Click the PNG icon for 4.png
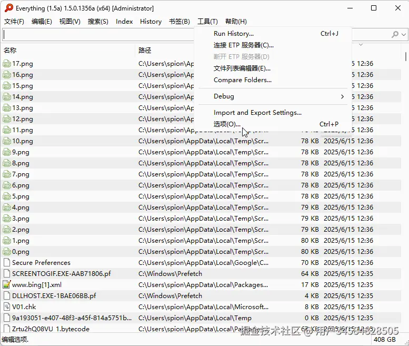This screenshot has height=346, width=409. (6, 207)
